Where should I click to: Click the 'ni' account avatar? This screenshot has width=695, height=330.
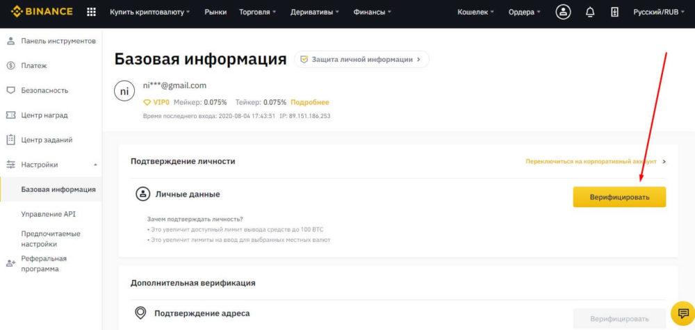(124, 92)
